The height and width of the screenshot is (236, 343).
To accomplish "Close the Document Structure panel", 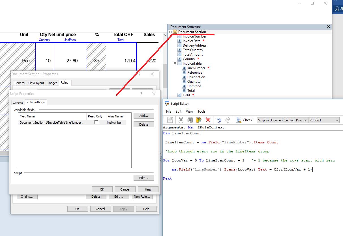I will coord(329,27).
